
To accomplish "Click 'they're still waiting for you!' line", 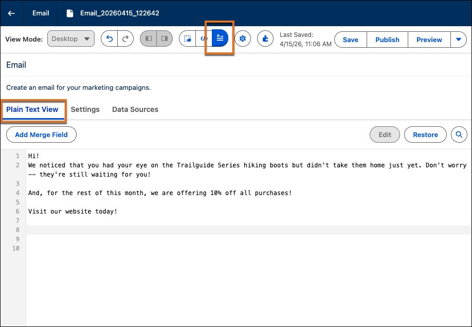I will (x=89, y=175).
